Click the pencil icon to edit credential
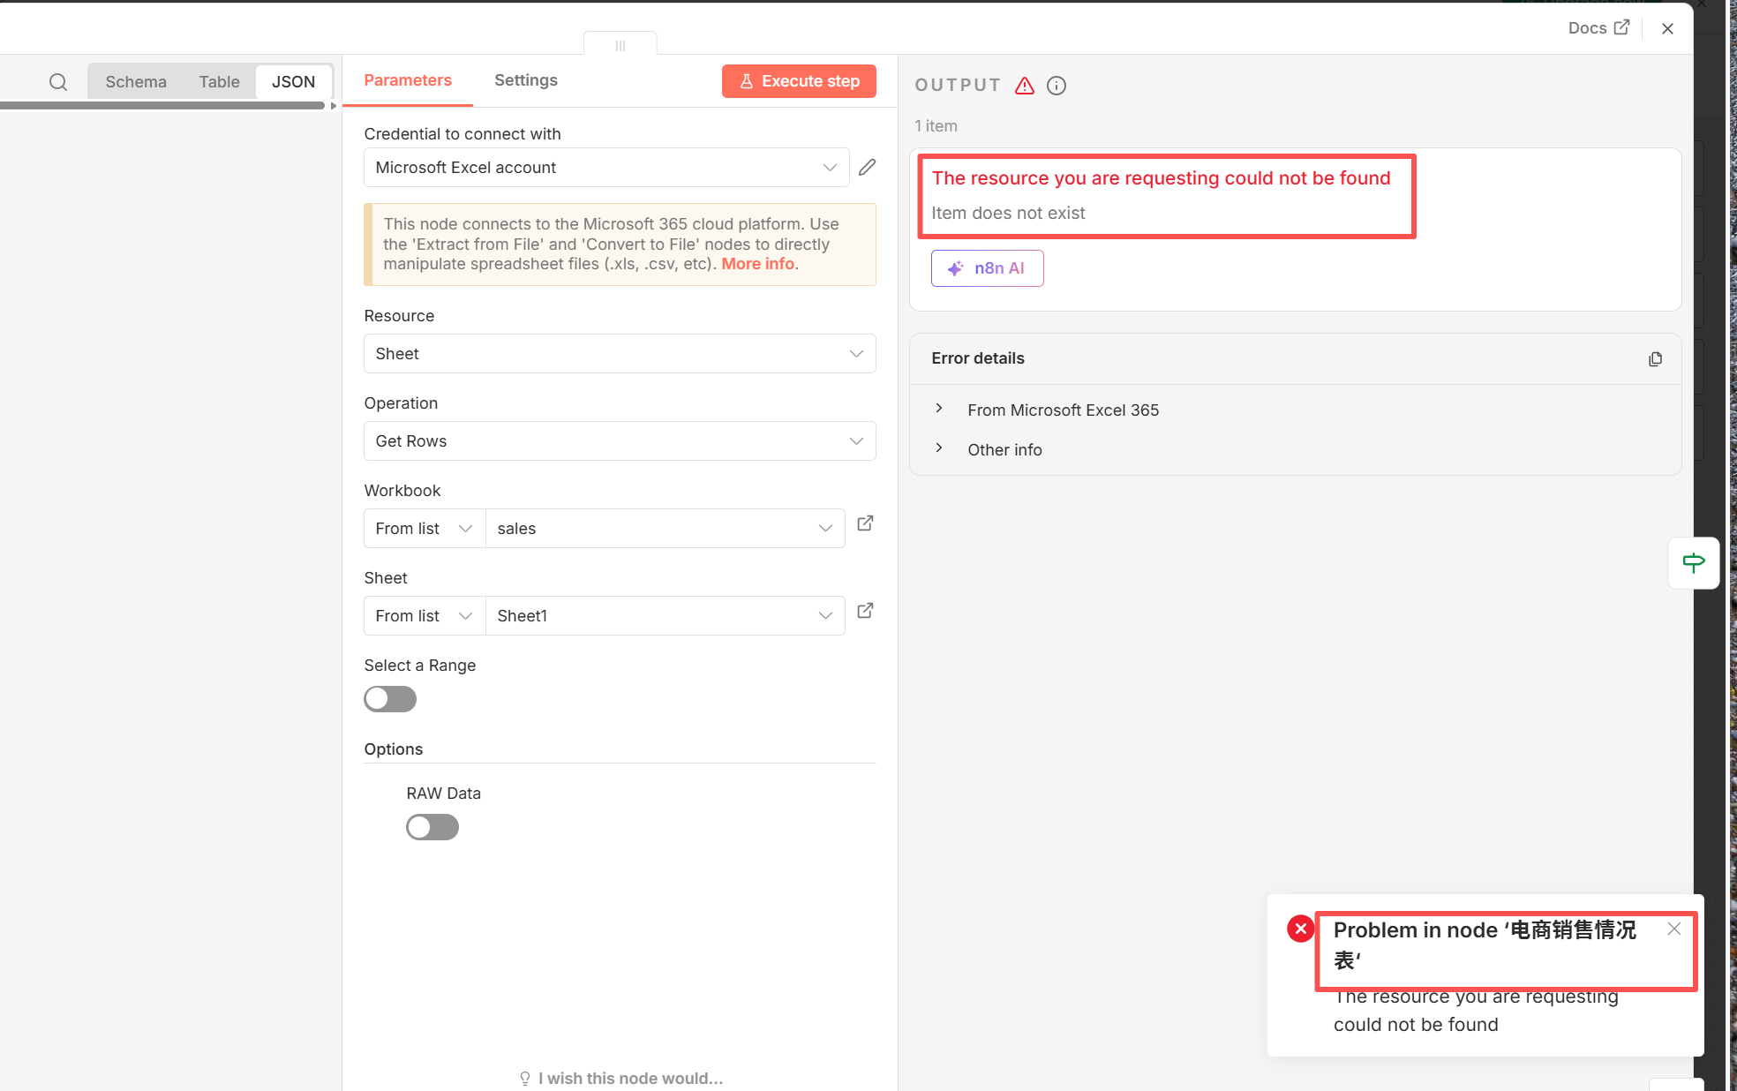 867,167
